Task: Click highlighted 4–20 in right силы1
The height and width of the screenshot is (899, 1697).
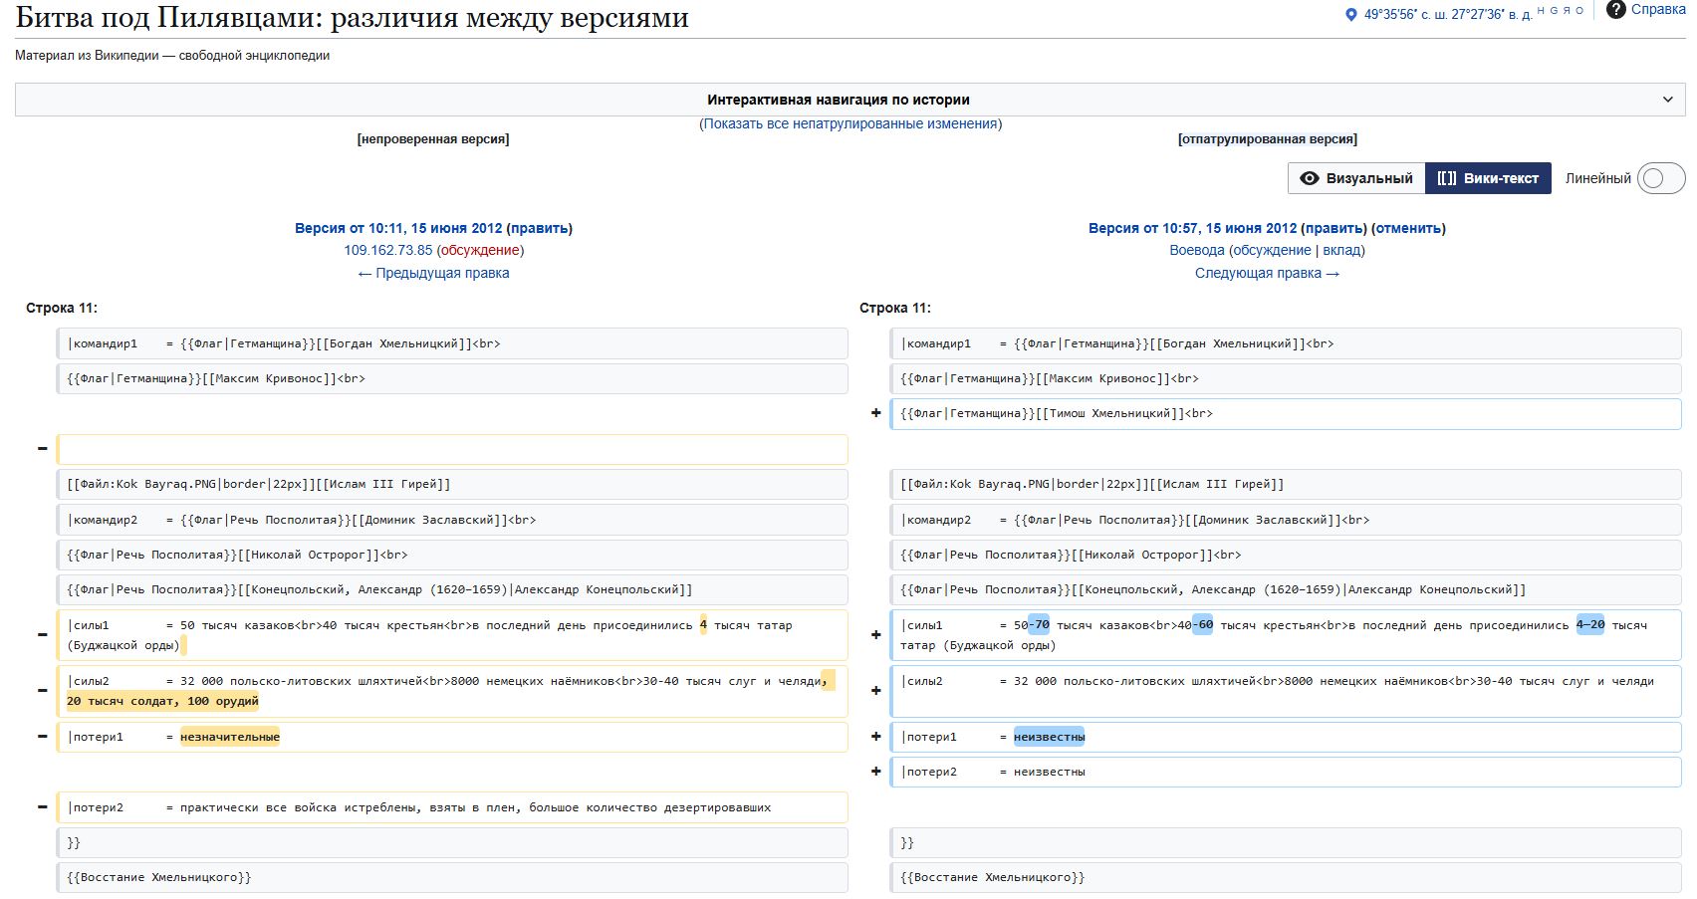Action: tap(1590, 625)
